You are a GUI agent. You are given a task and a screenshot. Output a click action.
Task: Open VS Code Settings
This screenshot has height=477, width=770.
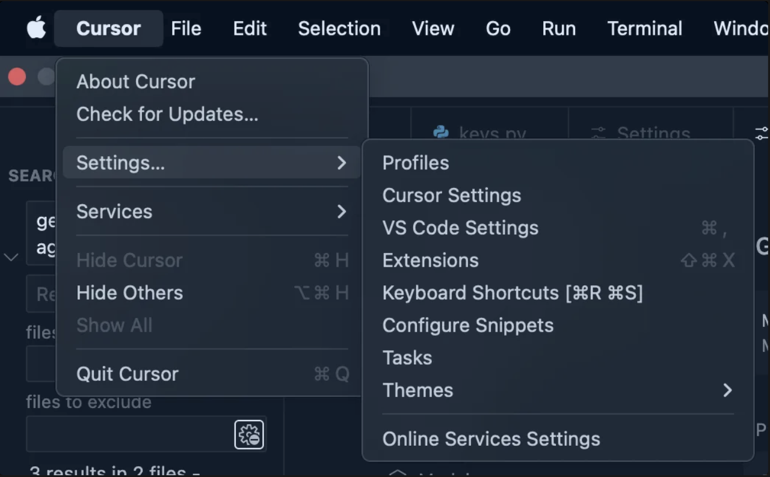point(558,228)
